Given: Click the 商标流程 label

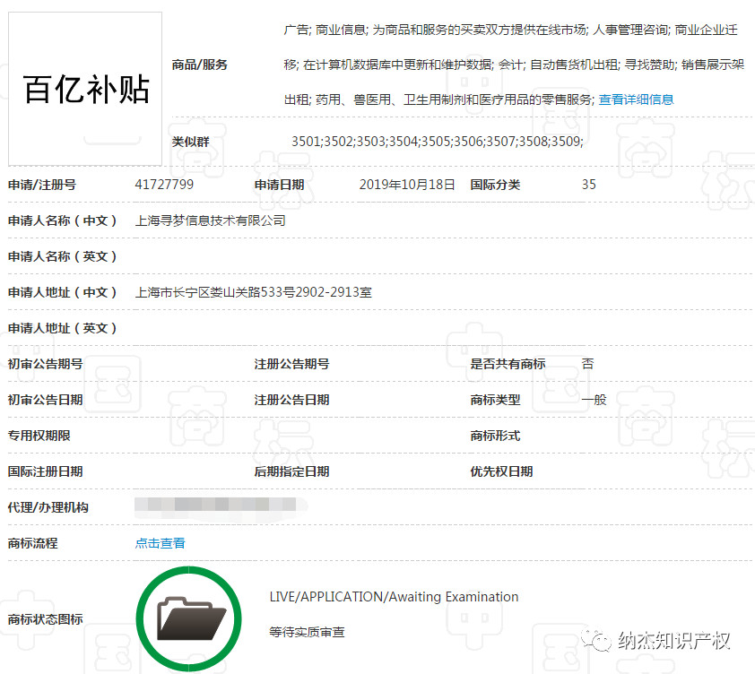Looking at the screenshot, I should click(33, 543).
